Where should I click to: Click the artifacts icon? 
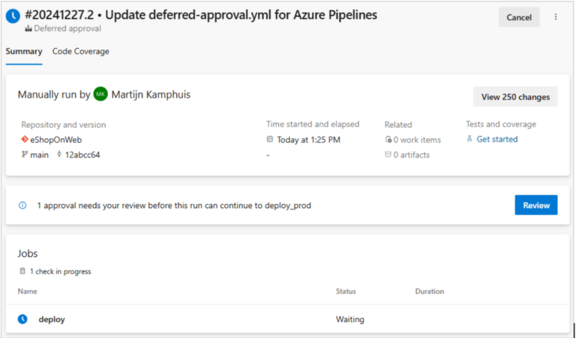(x=388, y=155)
